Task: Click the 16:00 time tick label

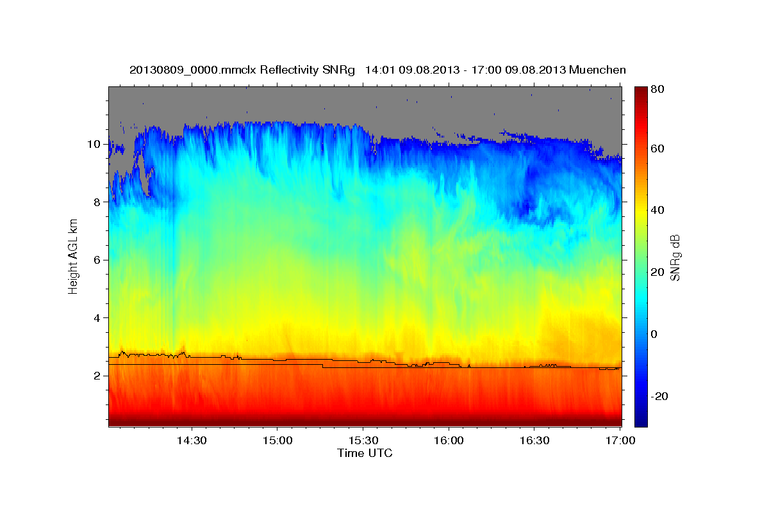Action: click(449, 440)
